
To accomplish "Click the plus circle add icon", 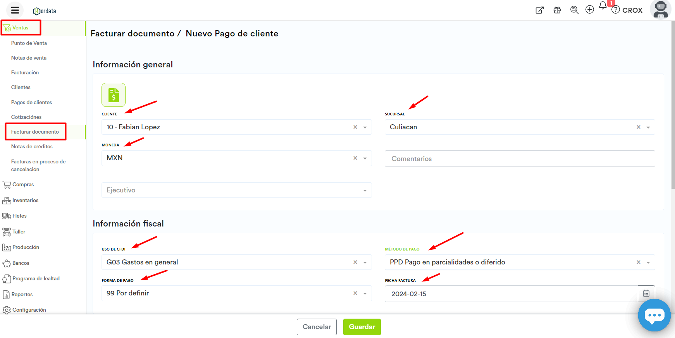I will click(589, 10).
